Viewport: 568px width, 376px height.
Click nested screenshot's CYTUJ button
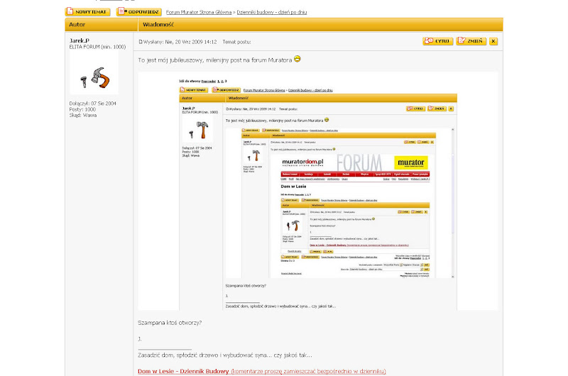pos(415,109)
